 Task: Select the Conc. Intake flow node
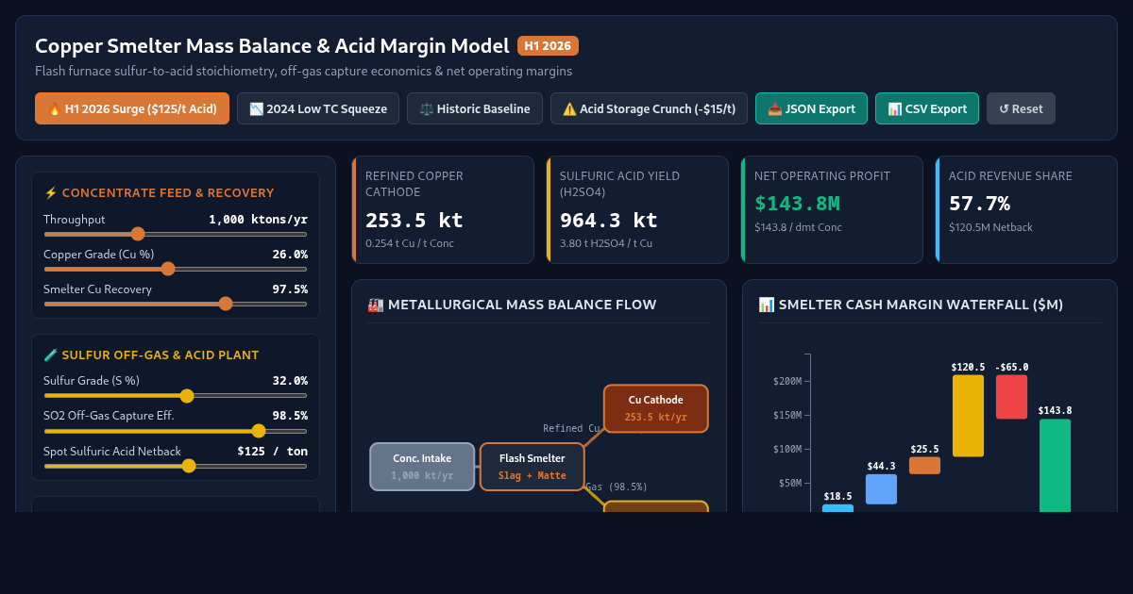(x=422, y=467)
